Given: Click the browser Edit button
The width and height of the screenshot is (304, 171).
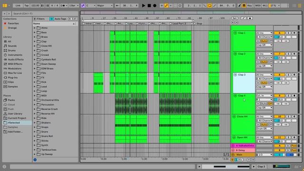Looking at the screenshot, I should 73,19.
